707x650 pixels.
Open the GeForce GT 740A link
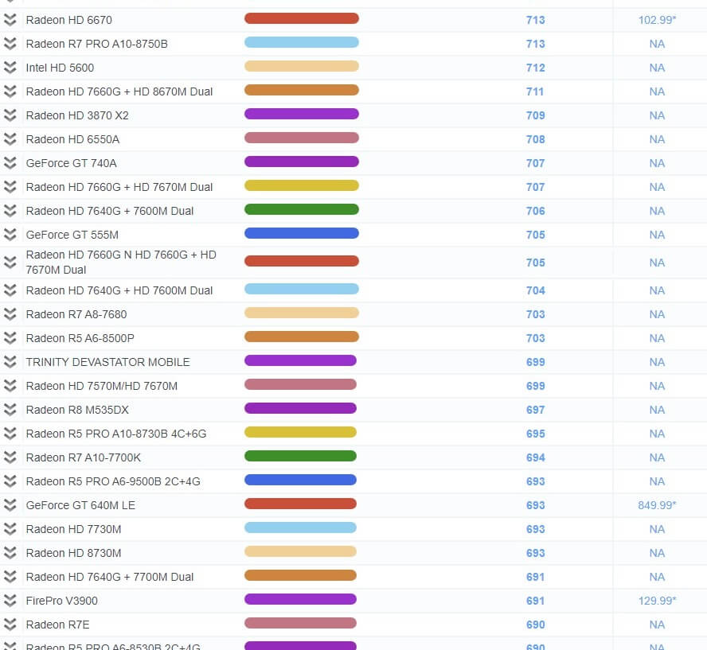71,163
